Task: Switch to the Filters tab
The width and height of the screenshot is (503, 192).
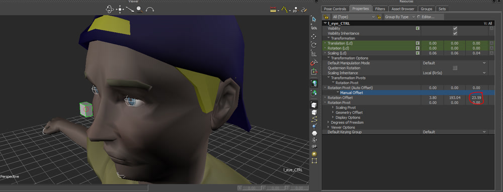Action: coord(380,9)
